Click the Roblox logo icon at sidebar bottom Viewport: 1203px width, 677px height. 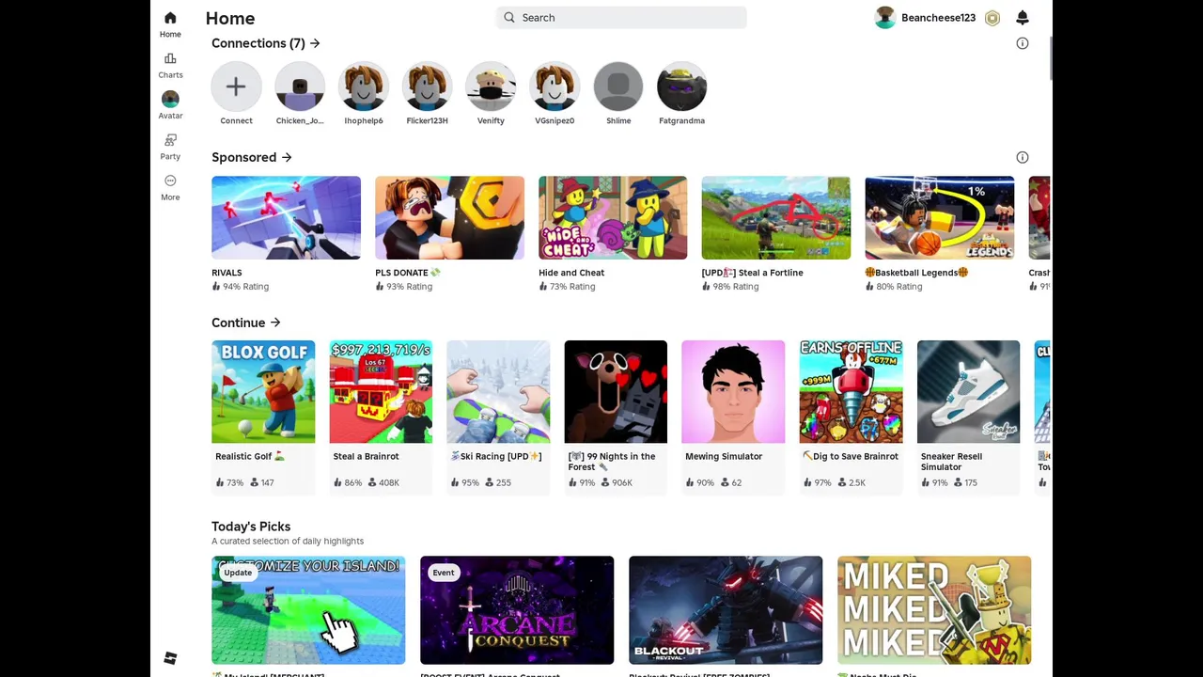point(170,658)
